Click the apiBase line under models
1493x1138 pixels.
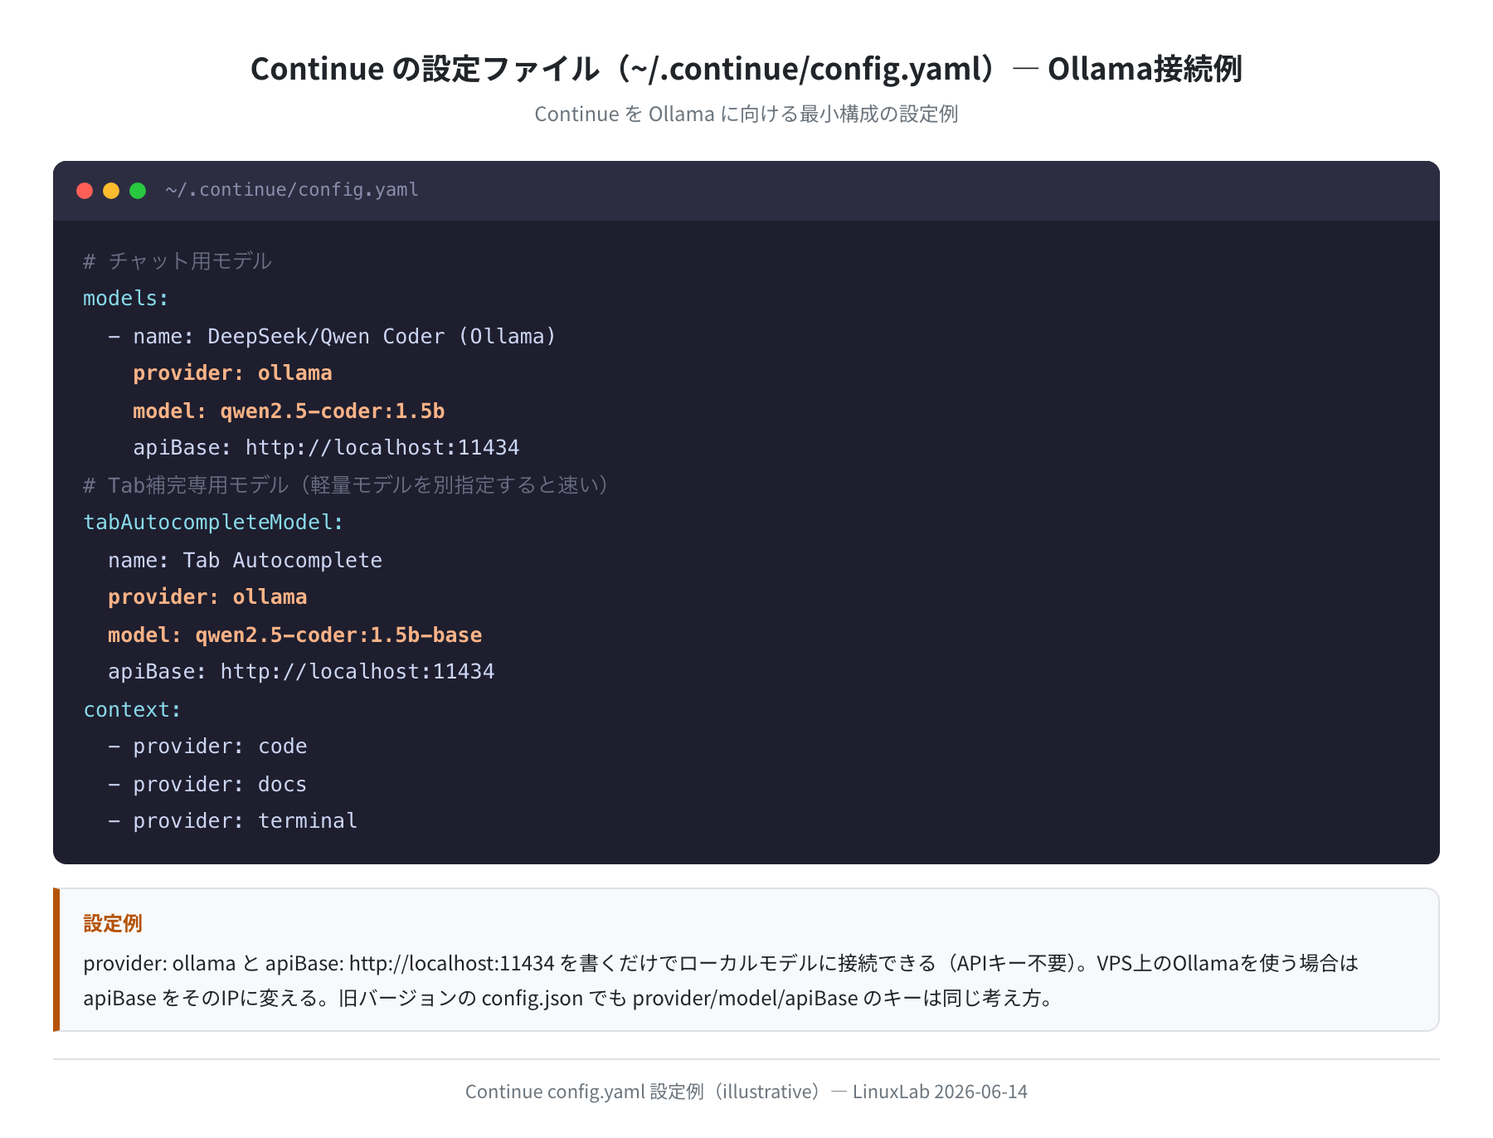(326, 448)
